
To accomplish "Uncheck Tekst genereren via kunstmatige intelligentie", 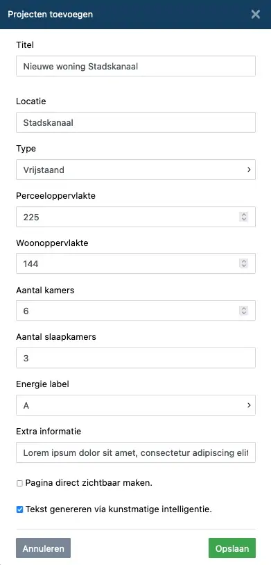I will 20,510.
